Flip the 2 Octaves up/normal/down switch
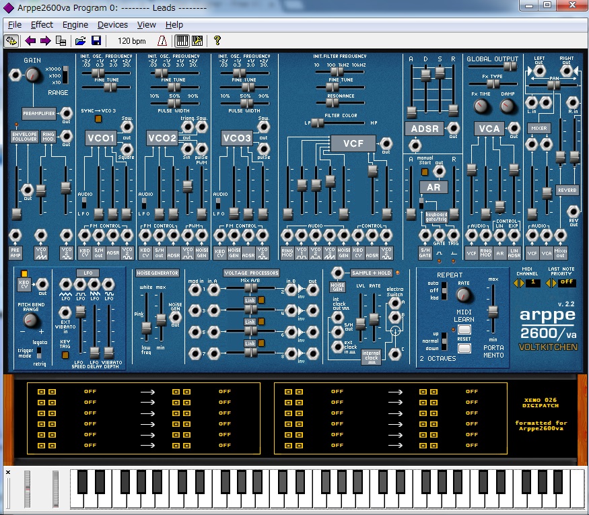This screenshot has height=515, width=589. click(x=444, y=341)
